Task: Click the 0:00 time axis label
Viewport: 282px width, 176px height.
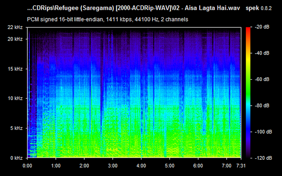Action: coord(27,165)
